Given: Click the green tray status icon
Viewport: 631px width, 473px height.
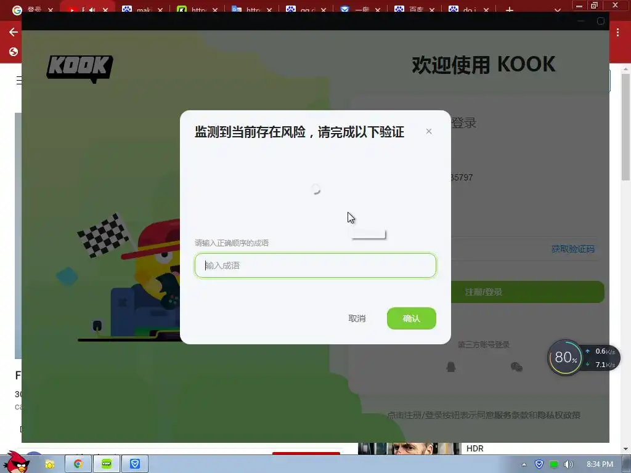Looking at the screenshot, I should point(554,464).
